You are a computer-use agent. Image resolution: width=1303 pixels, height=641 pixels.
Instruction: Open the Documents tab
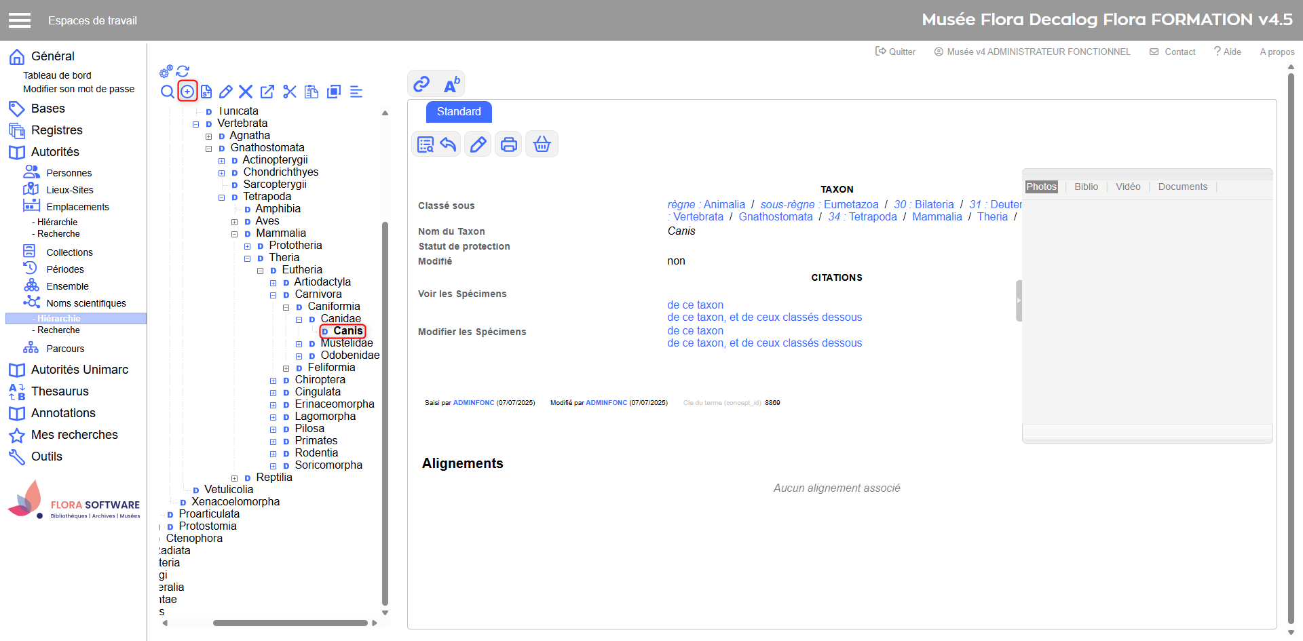(1182, 187)
